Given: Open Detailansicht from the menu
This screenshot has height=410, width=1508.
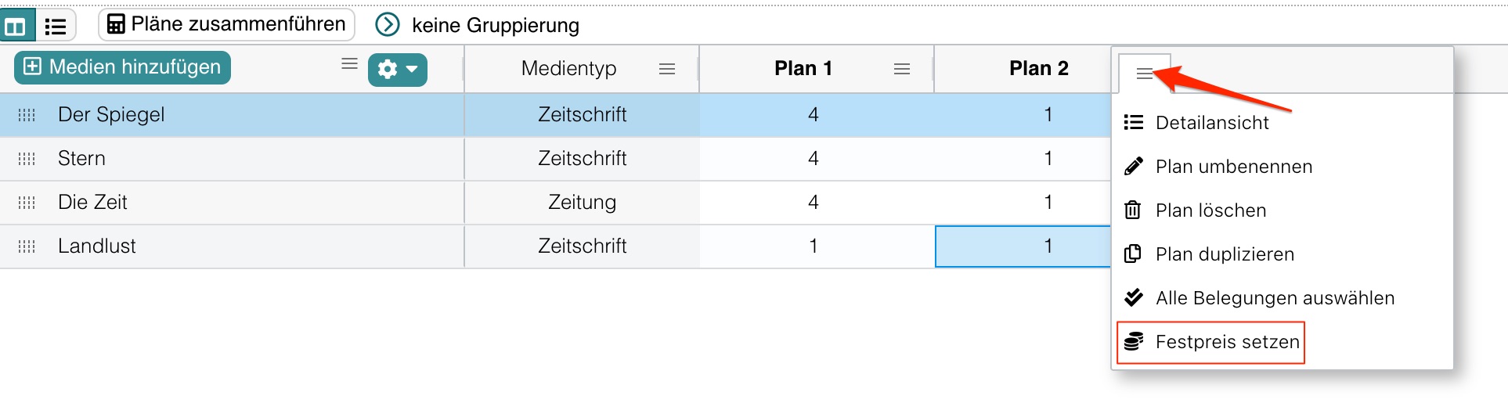Looking at the screenshot, I should 1198,123.
